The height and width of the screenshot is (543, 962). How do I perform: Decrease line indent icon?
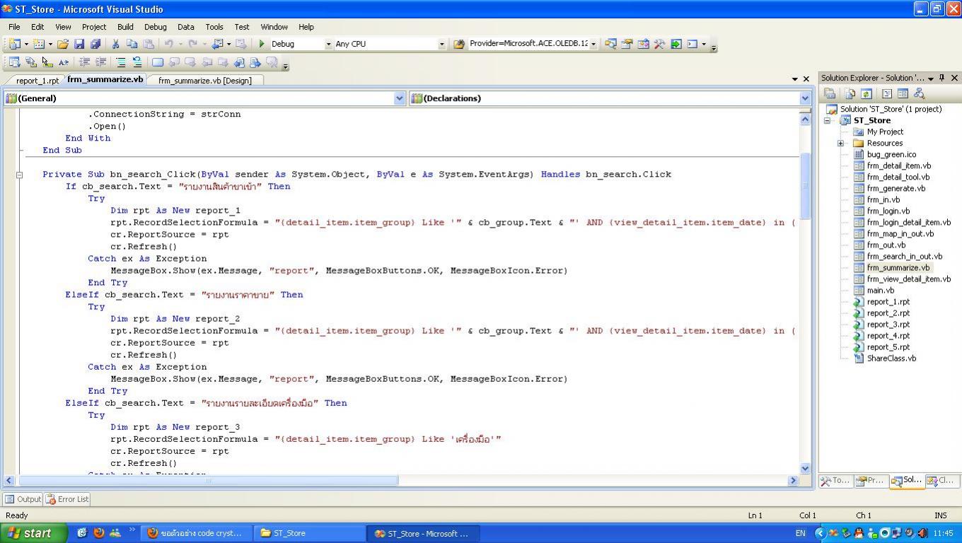point(84,62)
